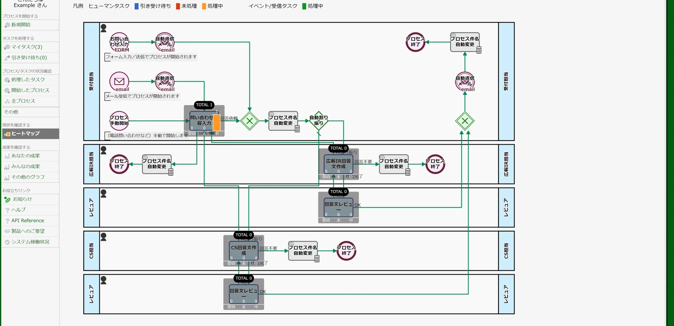Click the CS回答文作成 task node
Screen dimensions: 674x326
(243, 251)
